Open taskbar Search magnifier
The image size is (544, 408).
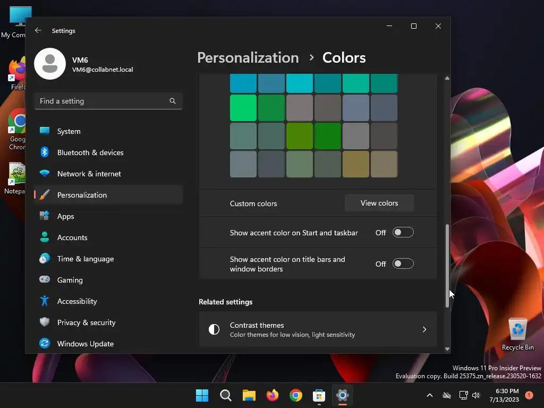(x=225, y=395)
